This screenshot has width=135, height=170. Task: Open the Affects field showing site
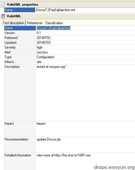point(85,62)
